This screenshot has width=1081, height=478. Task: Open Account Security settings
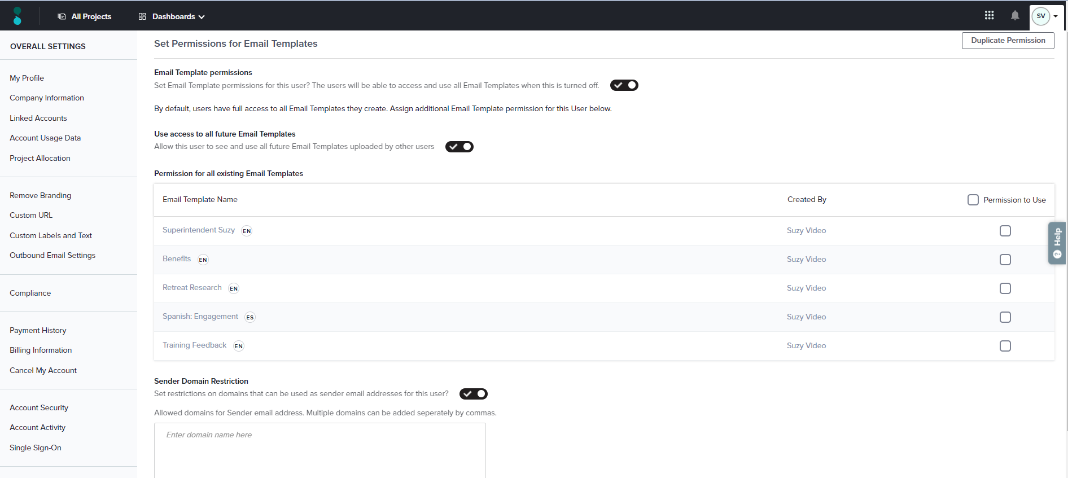(39, 407)
